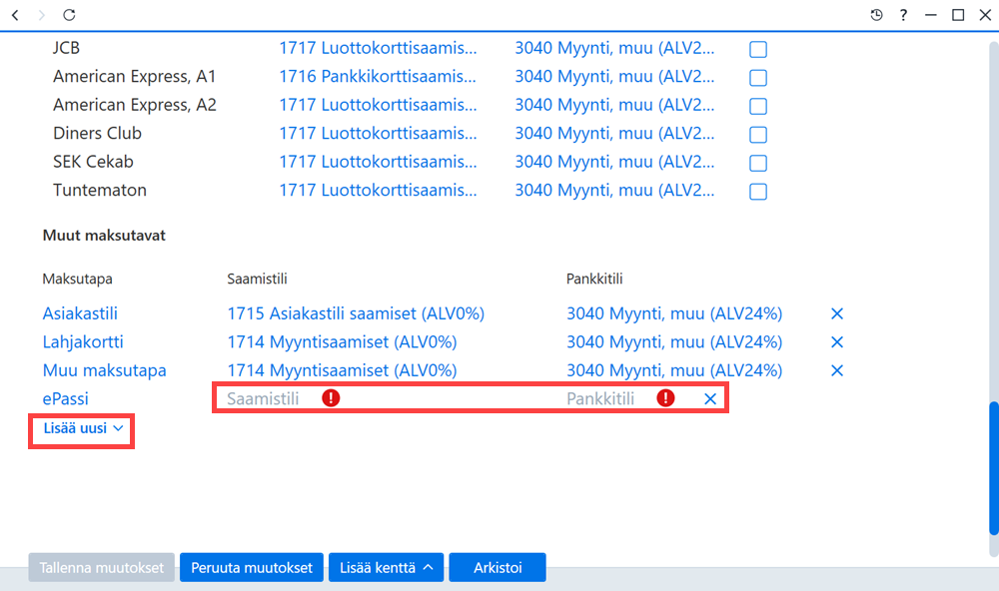Viewport: 999px width, 591px height.
Task: Tick the American Express, A1 checkbox
Action: [x=758, y=78]
